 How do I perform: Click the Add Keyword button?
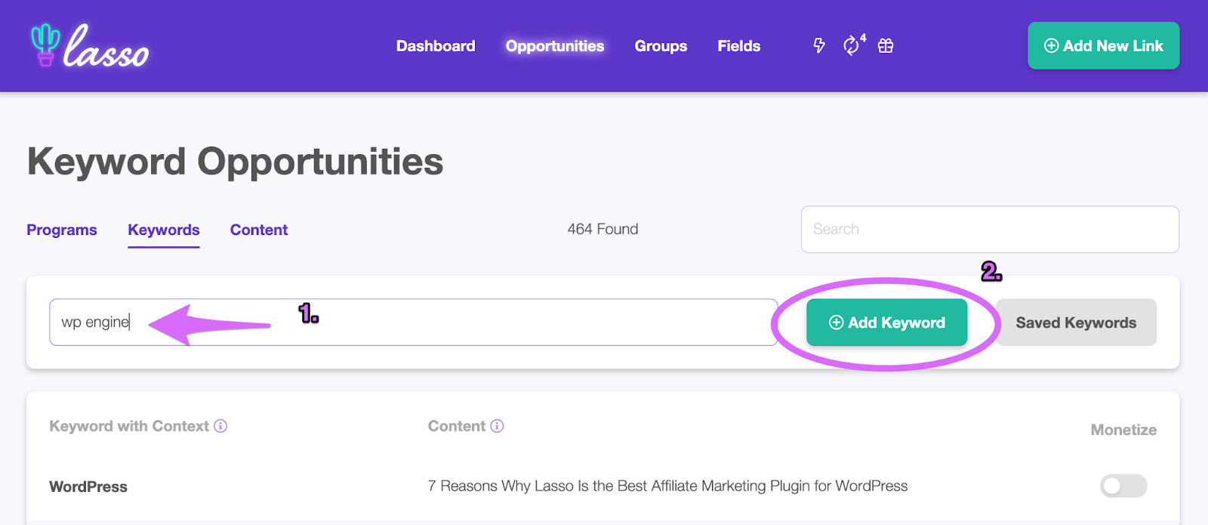(886, 323)
